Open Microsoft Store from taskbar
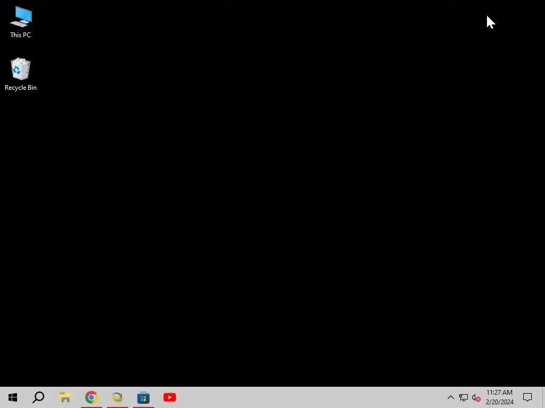 pos(144,397)
